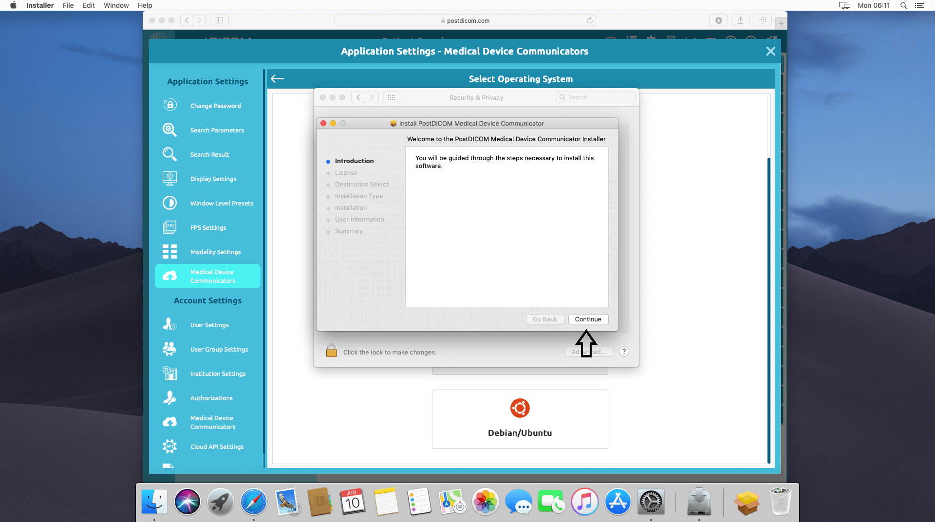Open Search Parameters magnifier-gear icon
Image resolution: width=935 pixels, height=522 pixels.
pyautogui.click(x=169, y=130)
